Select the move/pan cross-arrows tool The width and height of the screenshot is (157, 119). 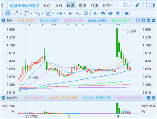(x=8, y=14)
